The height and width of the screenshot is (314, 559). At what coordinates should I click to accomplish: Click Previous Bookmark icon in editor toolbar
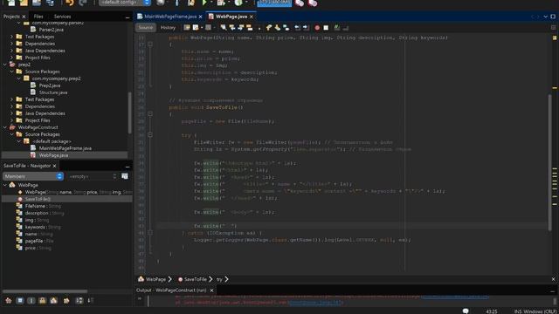(x=269, y=27)
